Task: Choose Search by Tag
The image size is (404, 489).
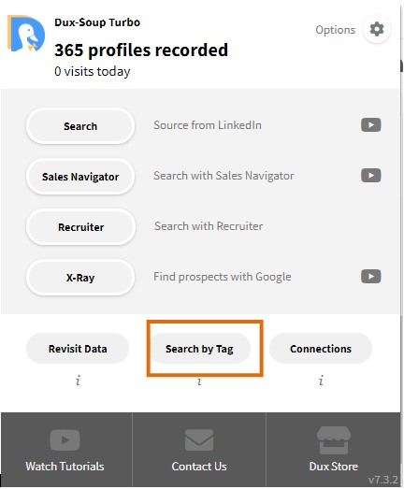Action: point(199,349)
